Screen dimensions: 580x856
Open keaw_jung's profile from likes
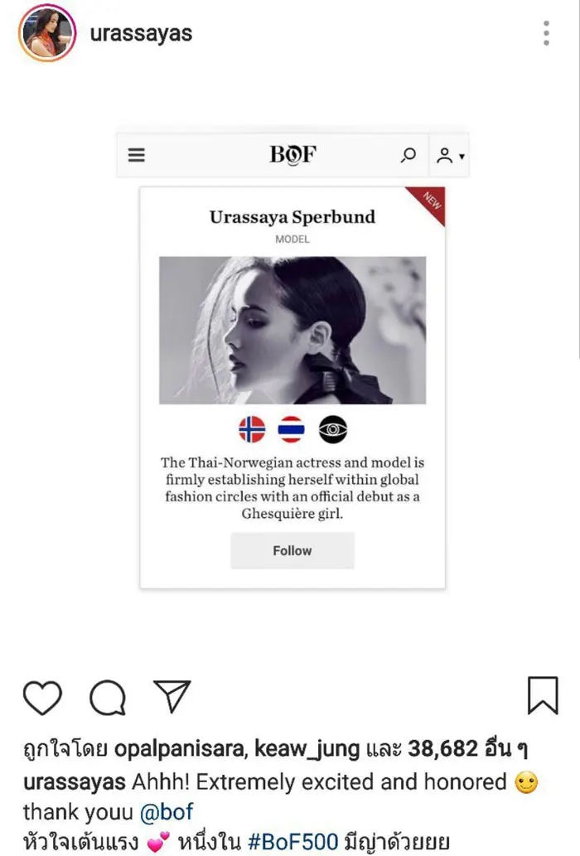pos(307,748)
